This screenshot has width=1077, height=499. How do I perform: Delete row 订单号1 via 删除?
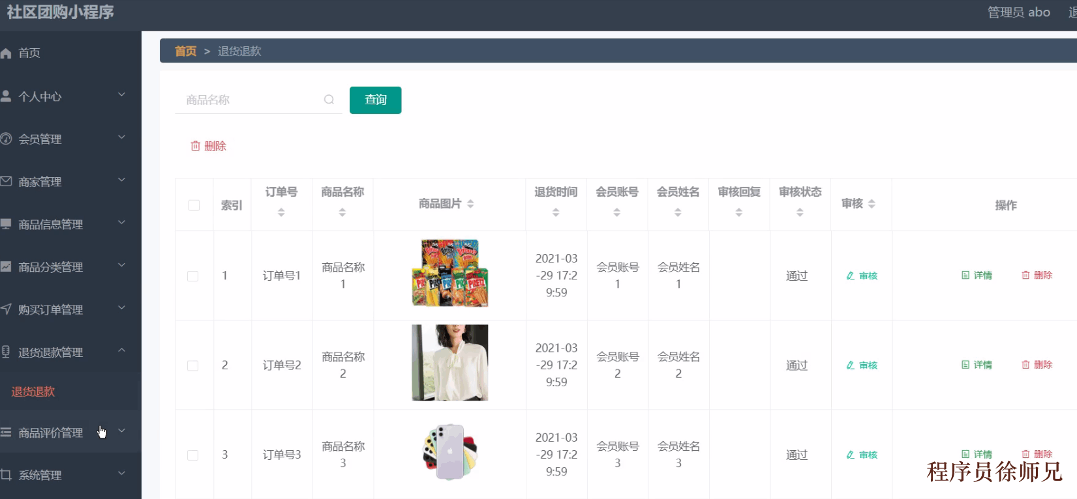(1037, 275)
